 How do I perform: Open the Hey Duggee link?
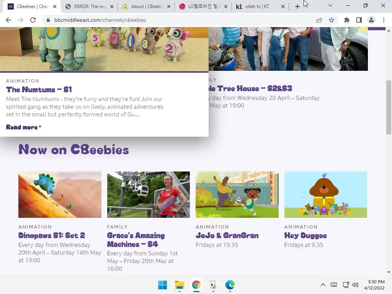click(x=305, y=235)
